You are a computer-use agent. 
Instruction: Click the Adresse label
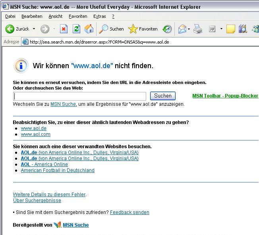(x=12, y=42)
